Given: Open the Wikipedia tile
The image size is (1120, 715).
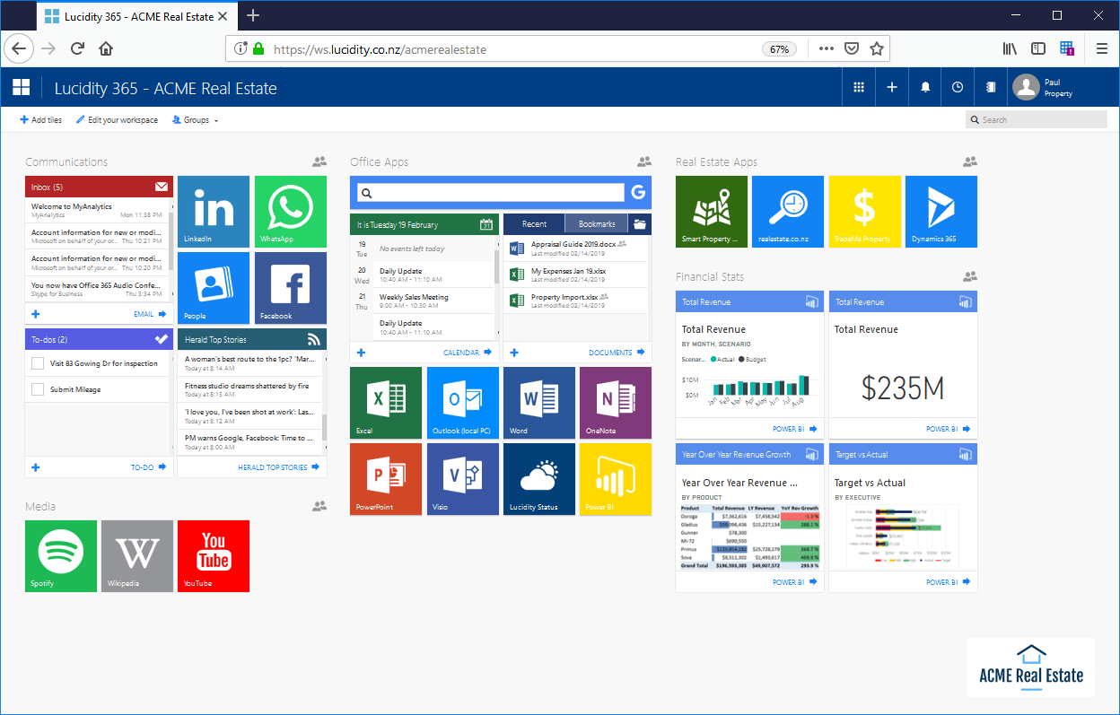Looking at the screenshot, I should [137, 556].
